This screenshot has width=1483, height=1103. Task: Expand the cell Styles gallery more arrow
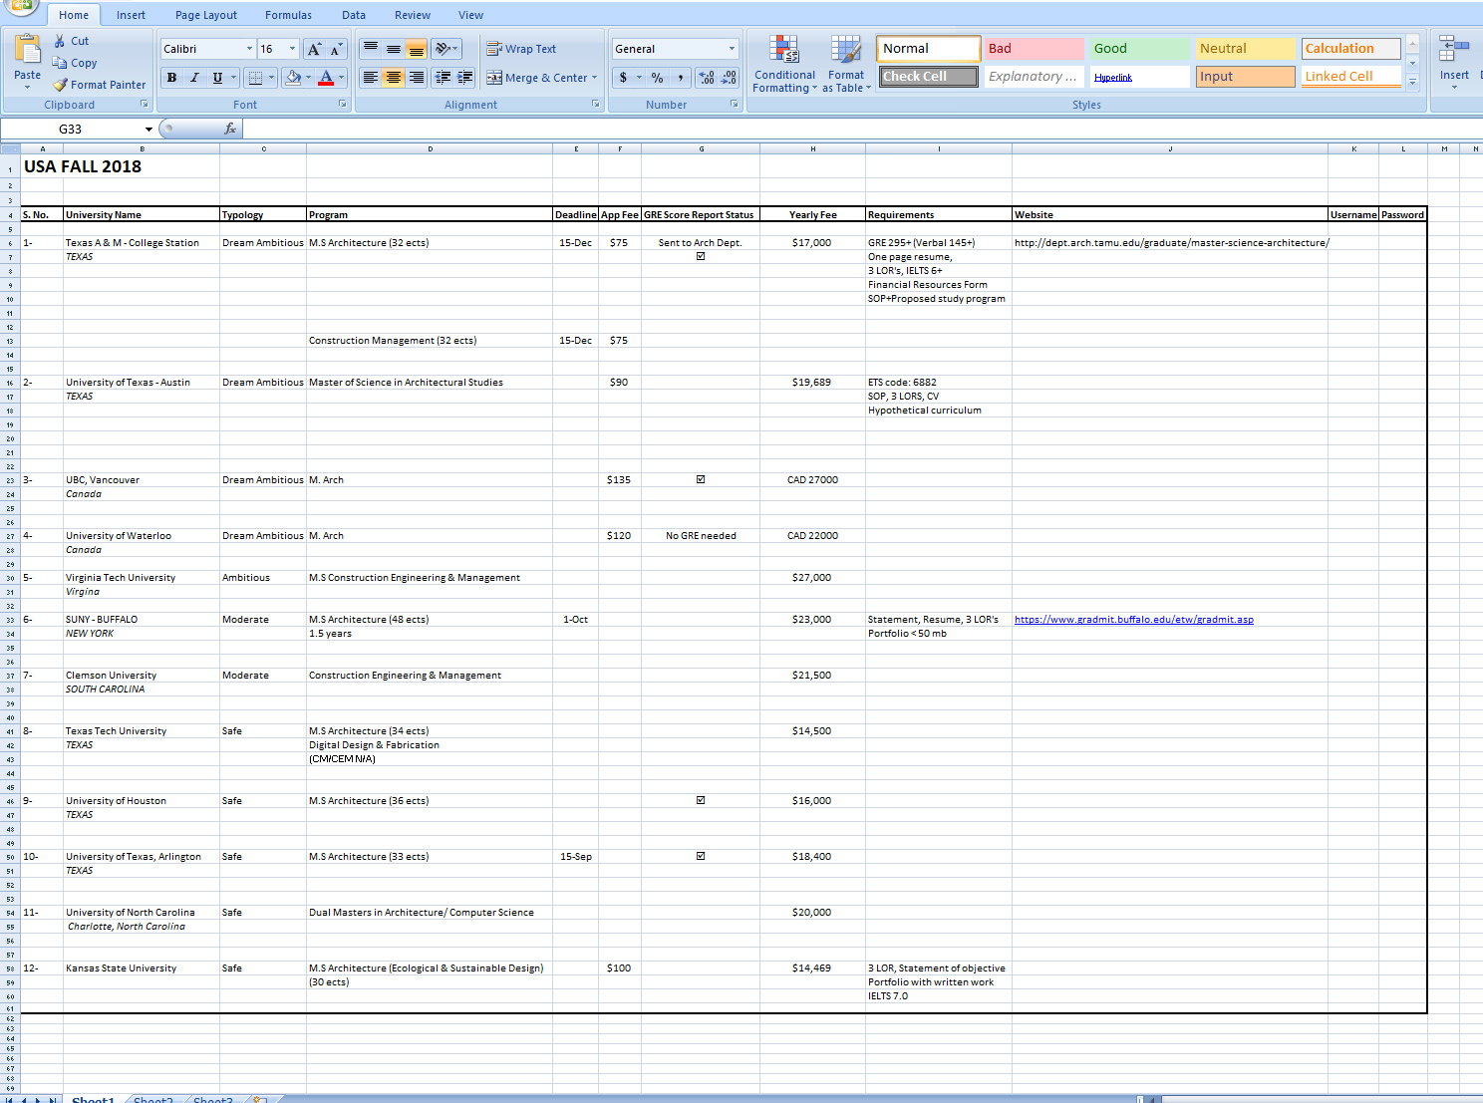[x=1412, y=82]
